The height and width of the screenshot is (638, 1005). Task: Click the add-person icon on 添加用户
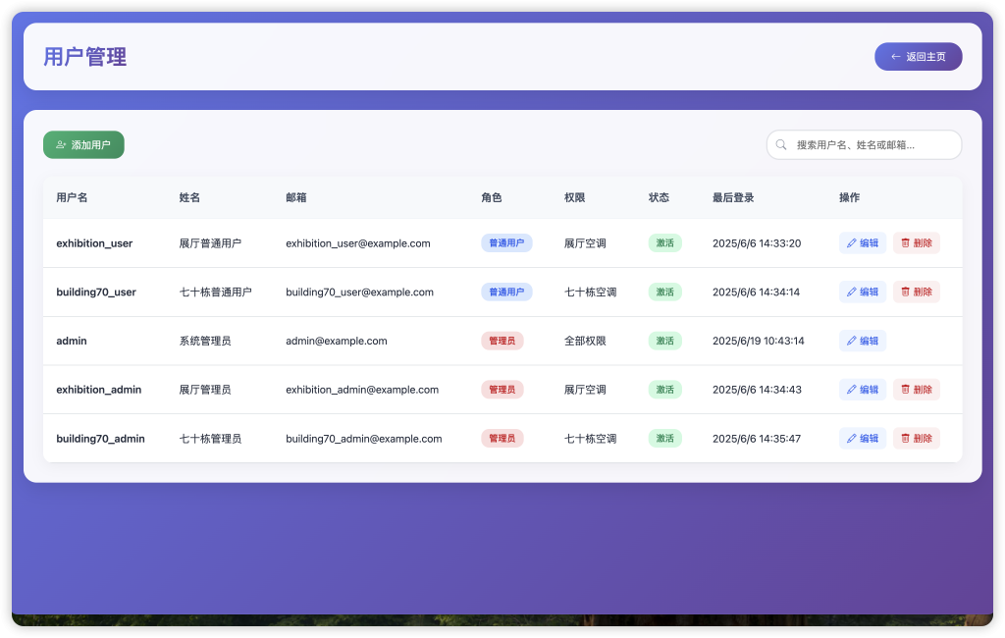point(61,145)
